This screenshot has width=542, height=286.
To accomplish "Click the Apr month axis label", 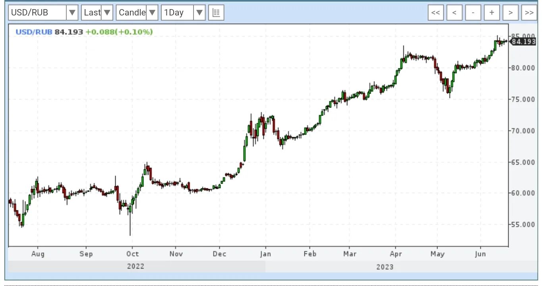I will point(396,254).
